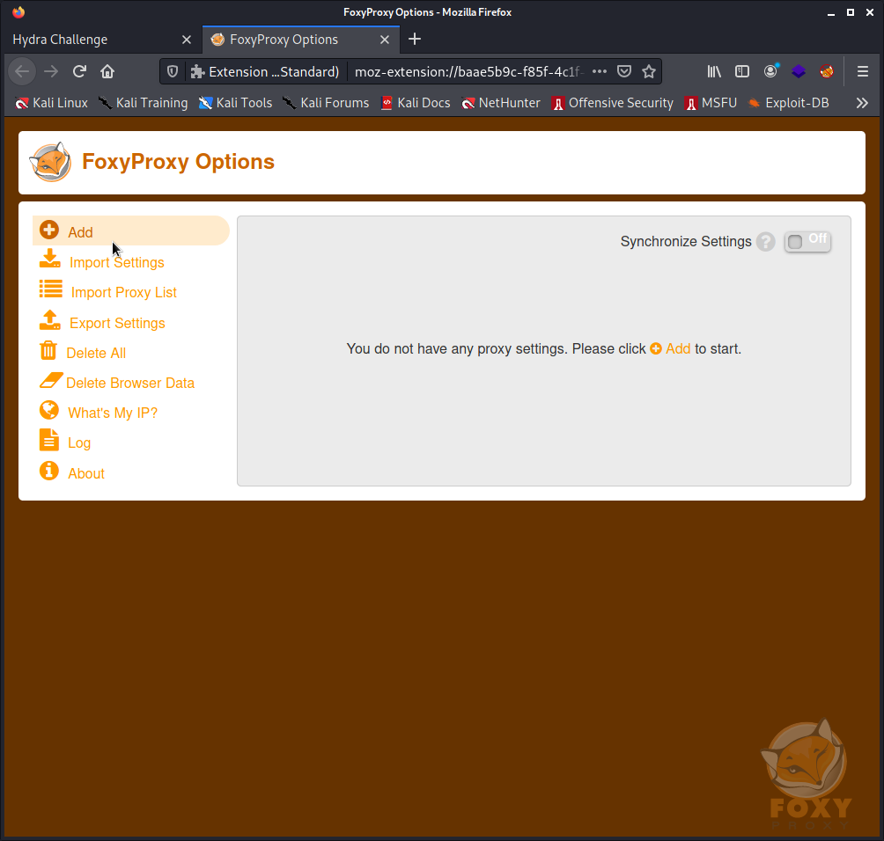
Task: Click the Delete Browser Data text link
Action: tap(130, 383)
